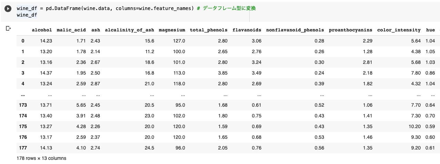Select the flavanoids column header
Viewport: 440px width, 164px height.
coord(247,30)
